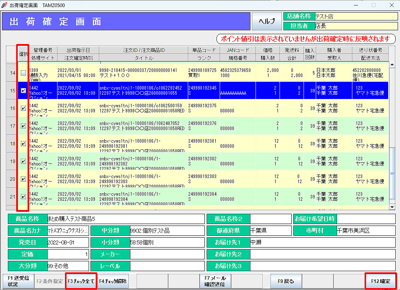Open the ヘルプ help button
The height and width of the screenshot is (290, 400).
tap(267, 21)
